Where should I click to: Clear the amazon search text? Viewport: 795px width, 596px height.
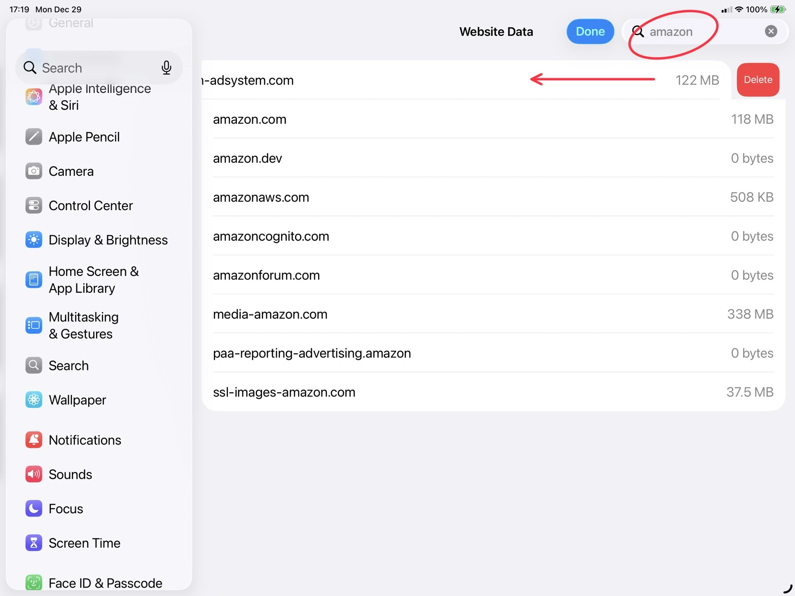[770, 31]
